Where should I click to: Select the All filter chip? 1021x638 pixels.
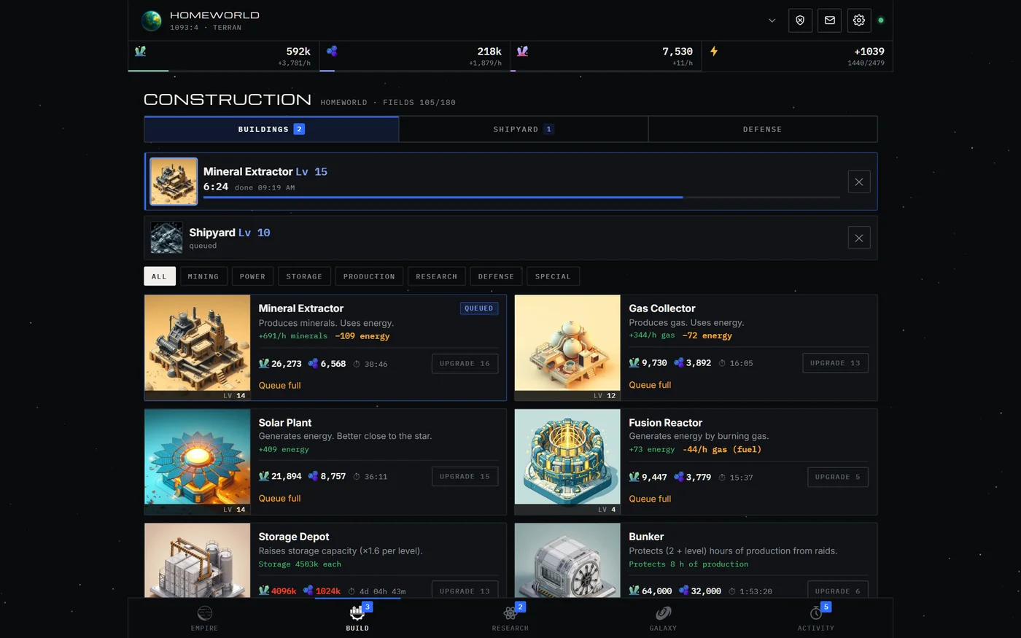[x=160, y=276]
